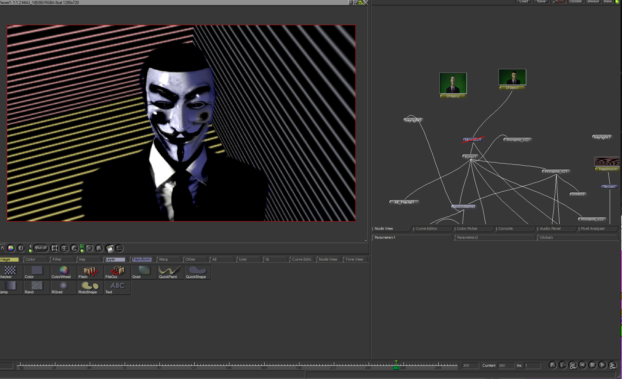
Task: Toggle the vlut off viewer lookup button
Action: pyautogui.click(x=41, y=248)
